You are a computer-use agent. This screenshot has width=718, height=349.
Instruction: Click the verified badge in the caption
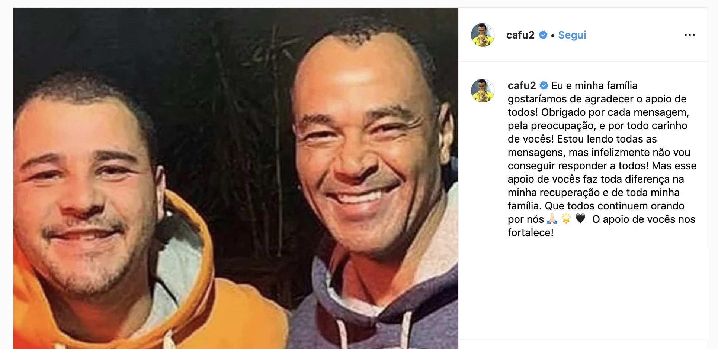pos(544,86)
